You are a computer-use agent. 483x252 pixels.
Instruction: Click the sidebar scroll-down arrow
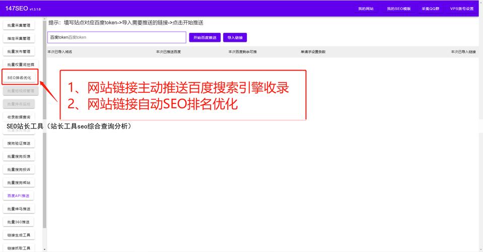[x=45, y=249]
